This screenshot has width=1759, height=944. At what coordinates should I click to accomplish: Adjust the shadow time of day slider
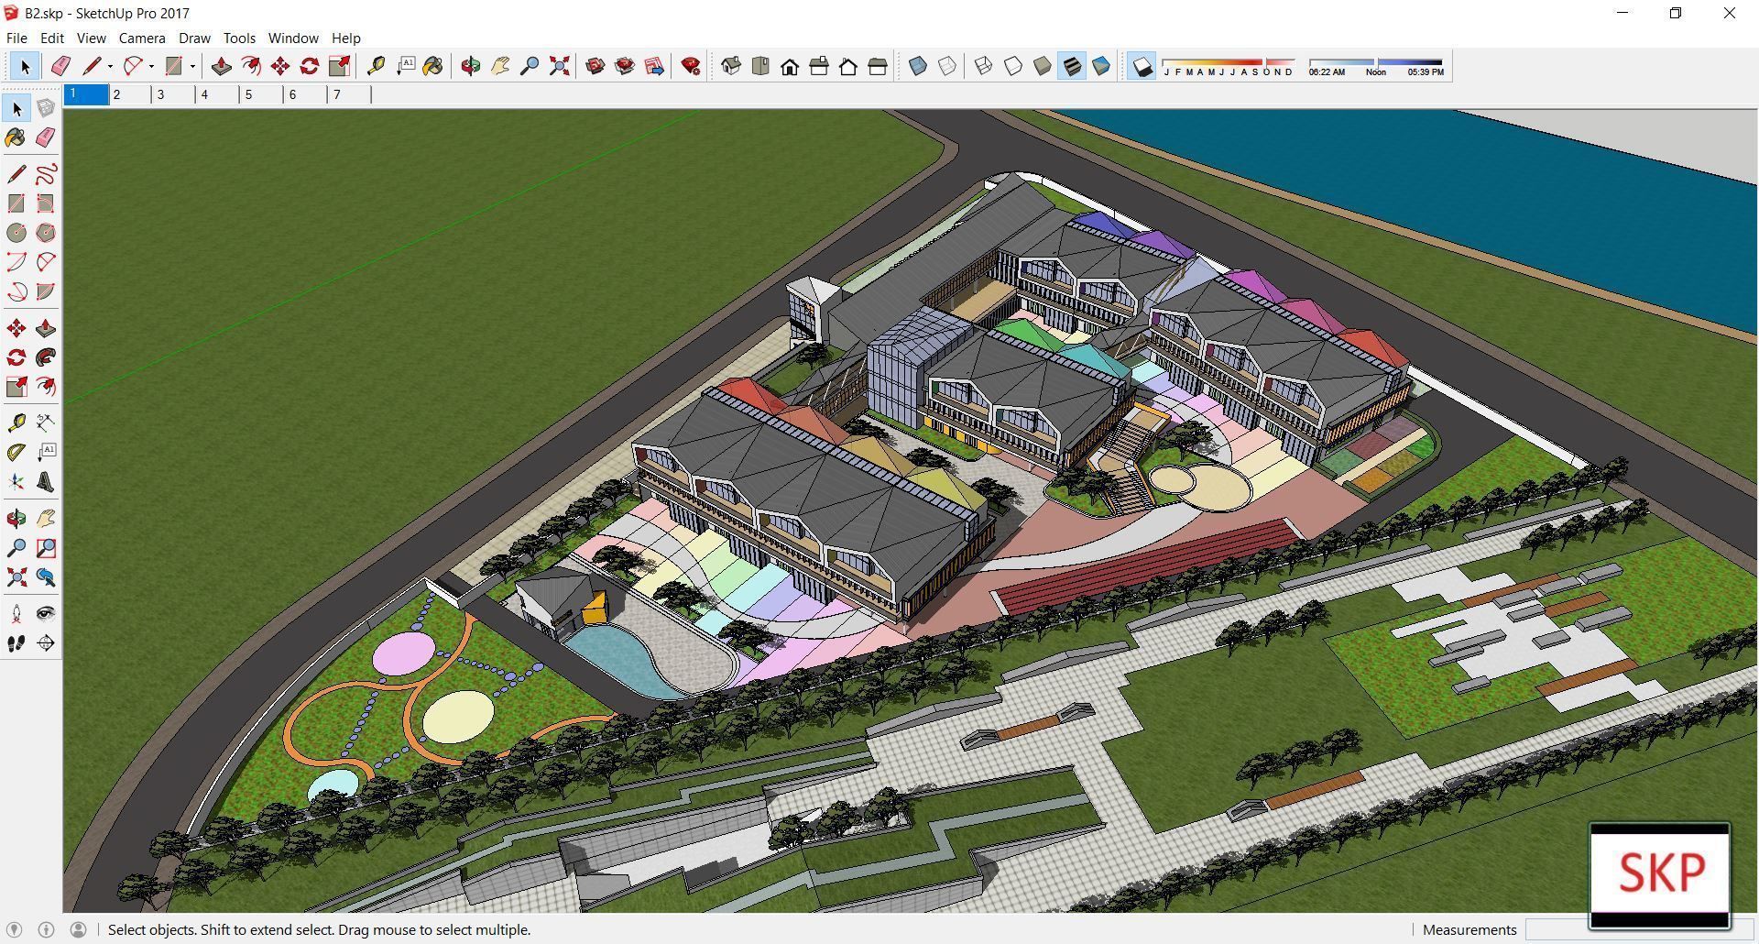(x=1376, y=62)
